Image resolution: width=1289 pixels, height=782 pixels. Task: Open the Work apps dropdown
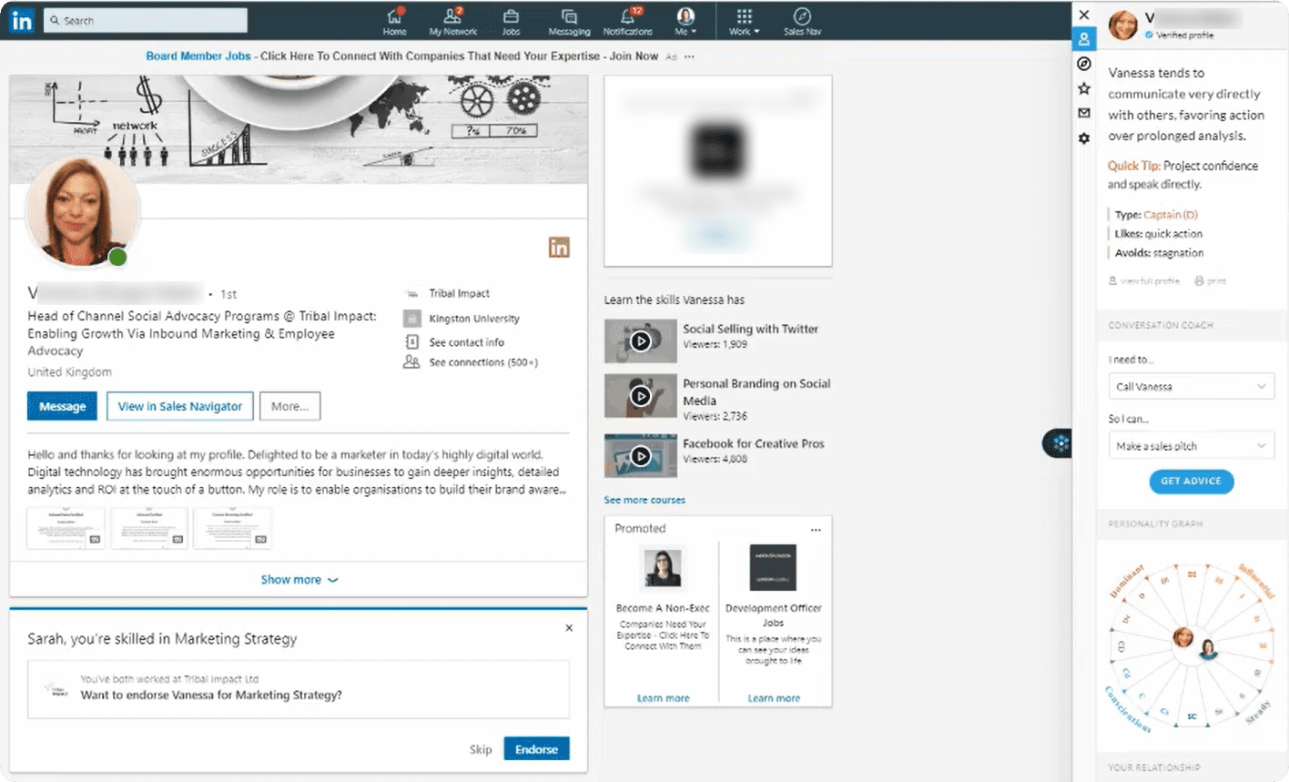pyautogui.click(x=744, y=21)
